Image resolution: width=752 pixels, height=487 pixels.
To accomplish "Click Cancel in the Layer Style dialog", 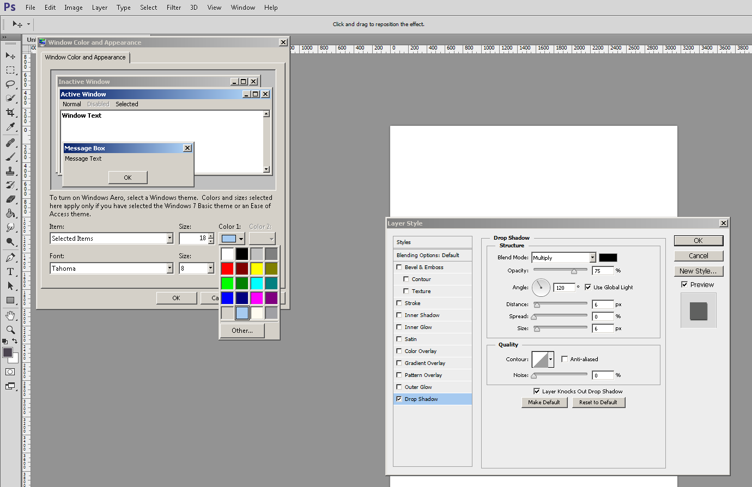I will (x=699, y=255).
